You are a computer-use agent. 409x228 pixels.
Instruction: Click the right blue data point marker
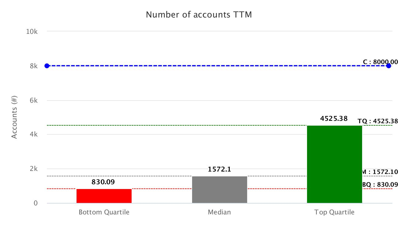(x=388, y=66)
